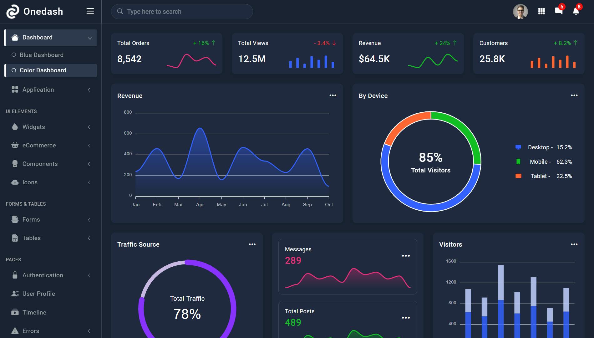Screen dimensions: 594x338
Task: Open the notifications bell icon
Action: (576, 11)
